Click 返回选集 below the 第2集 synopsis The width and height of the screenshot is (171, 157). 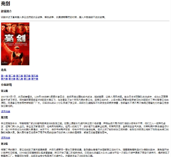(6, 138)
